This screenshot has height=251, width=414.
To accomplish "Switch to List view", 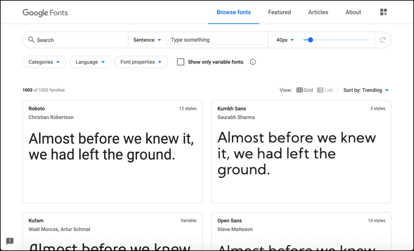I will click(x=325, y=90).
